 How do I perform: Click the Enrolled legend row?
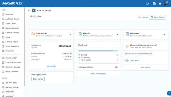pos(98,55)
